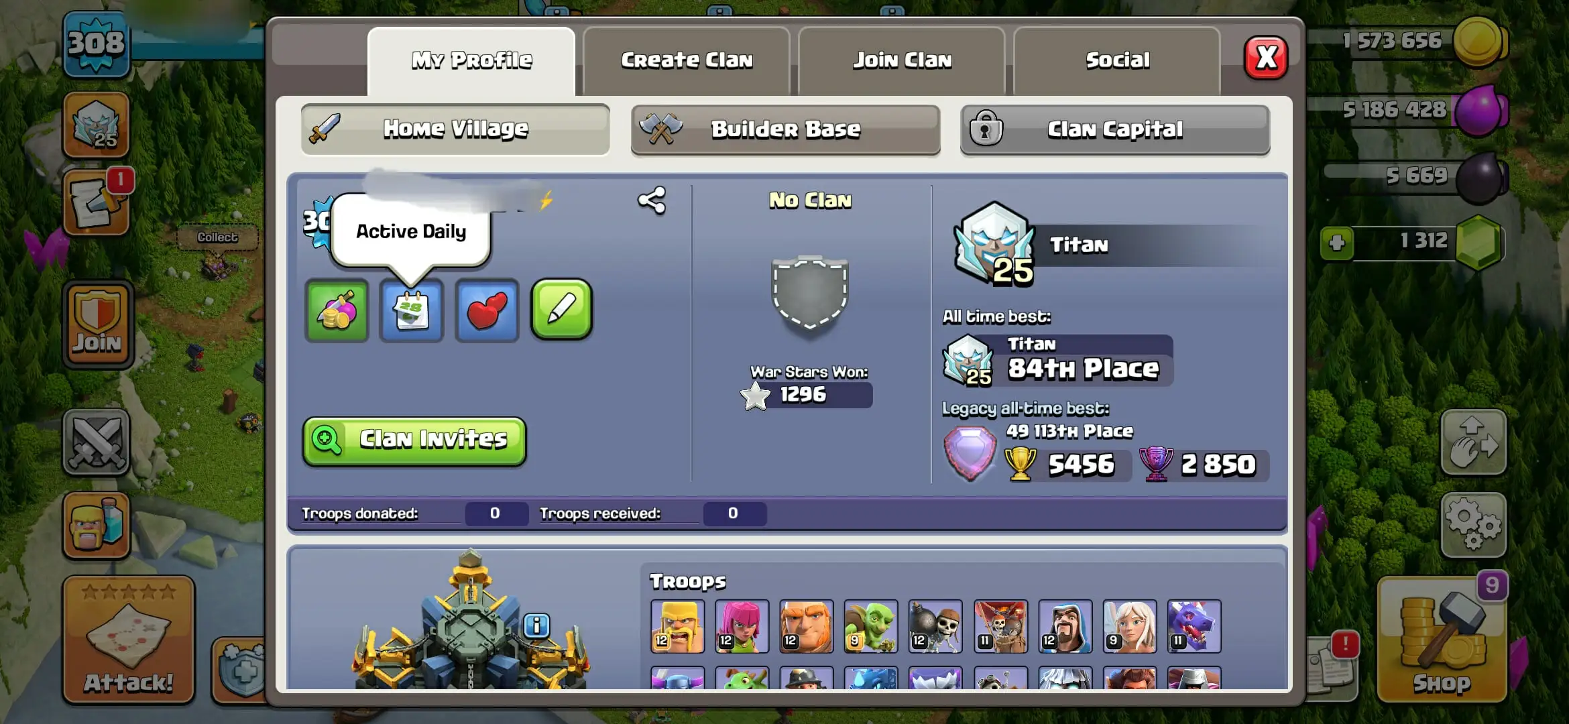Open the message log icon with notification
Screen dimensions: 1569x724
(x=97, y=202)
